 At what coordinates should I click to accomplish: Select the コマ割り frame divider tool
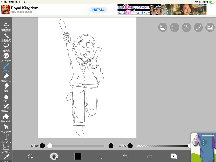(6, 148)
